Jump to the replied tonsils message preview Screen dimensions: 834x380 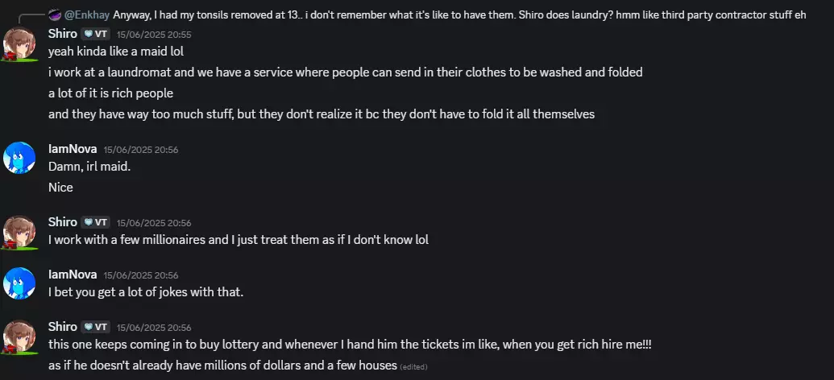point(459,14)
